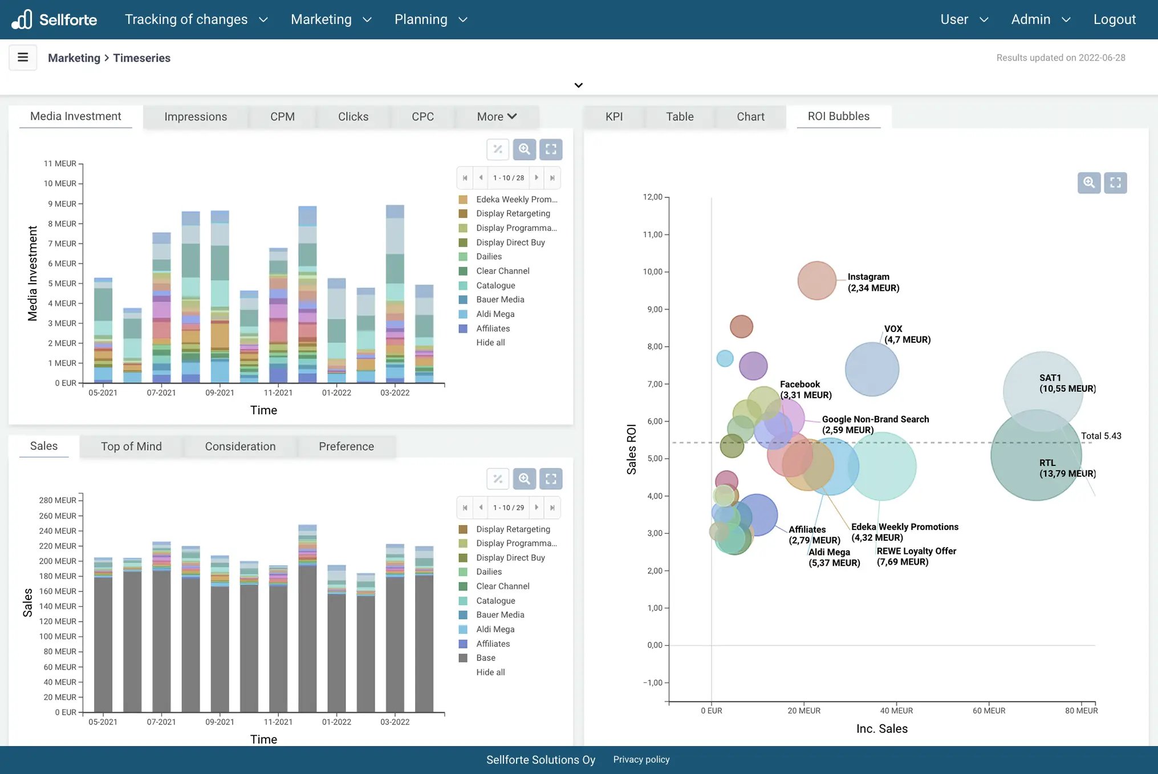Toggle Affiliates in Media Investment legend

[485, 329]
